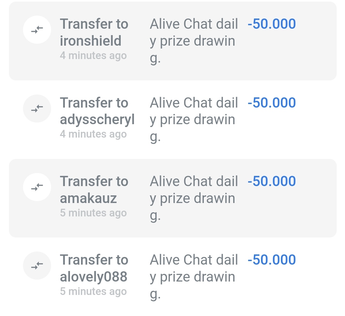Click the alovely088 transfer memo text

click(194, 277)
